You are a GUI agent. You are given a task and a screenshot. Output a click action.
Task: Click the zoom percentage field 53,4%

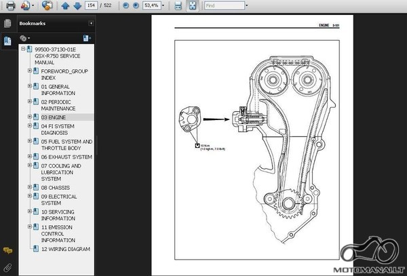point(151,5)
